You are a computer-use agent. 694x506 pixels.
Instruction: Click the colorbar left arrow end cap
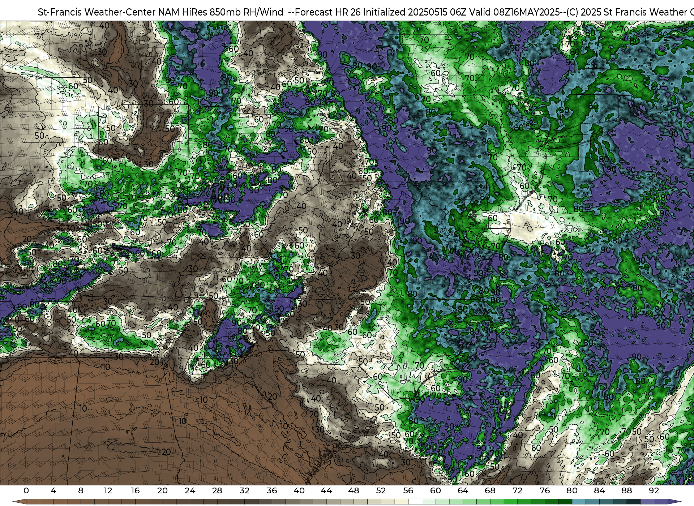point(20,502)
